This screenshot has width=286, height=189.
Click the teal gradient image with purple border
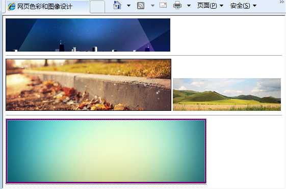[x=106, y=151]
